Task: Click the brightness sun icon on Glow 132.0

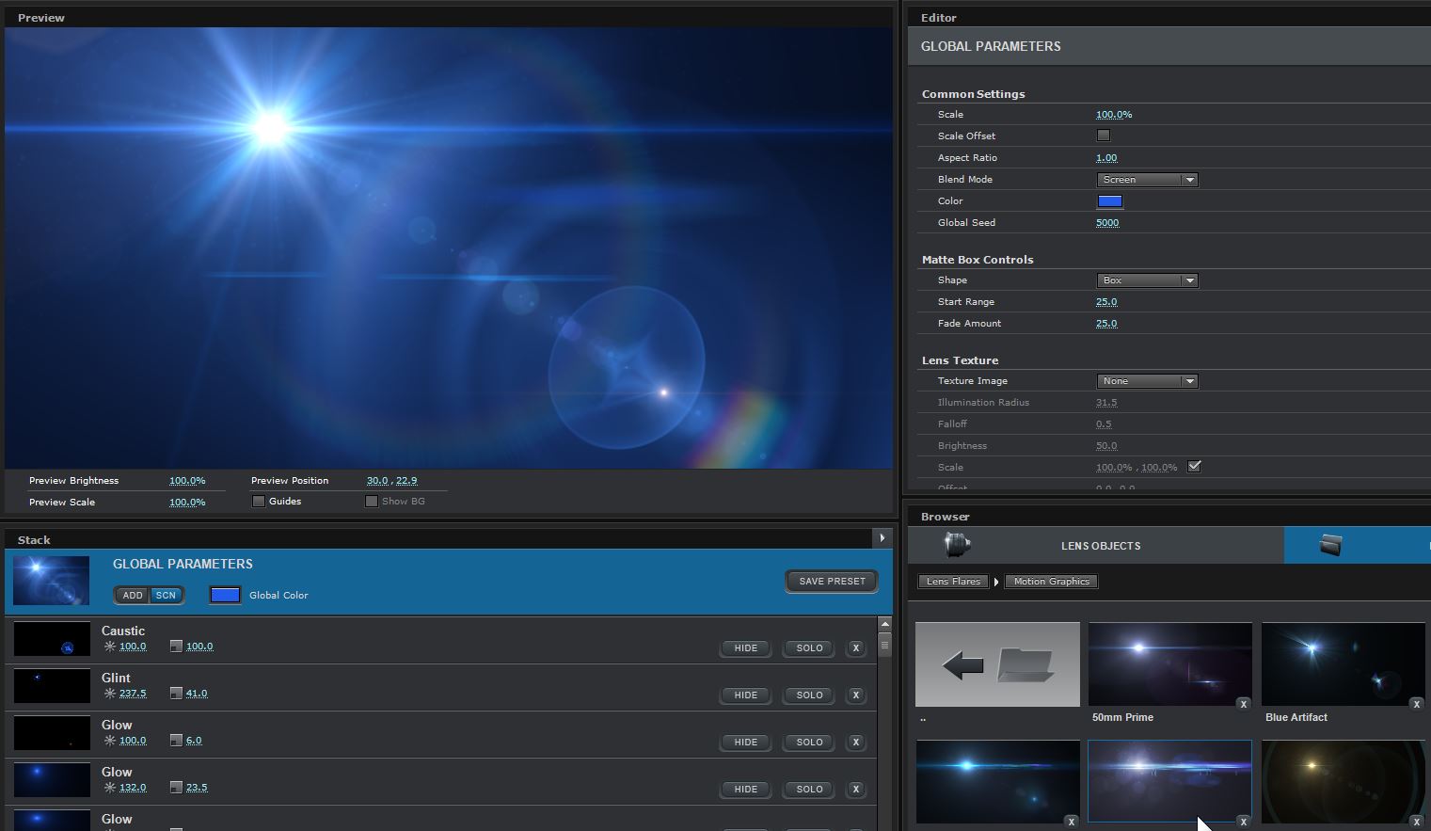Action: tap(110, 788)
